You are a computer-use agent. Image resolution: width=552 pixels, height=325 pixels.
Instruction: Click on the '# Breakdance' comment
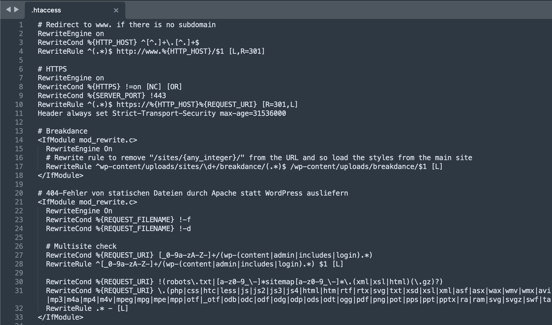click(63, 131)
